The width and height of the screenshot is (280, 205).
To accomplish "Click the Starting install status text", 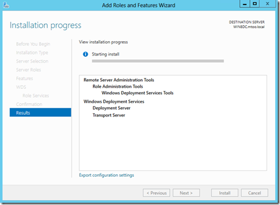I will [106, 54].
